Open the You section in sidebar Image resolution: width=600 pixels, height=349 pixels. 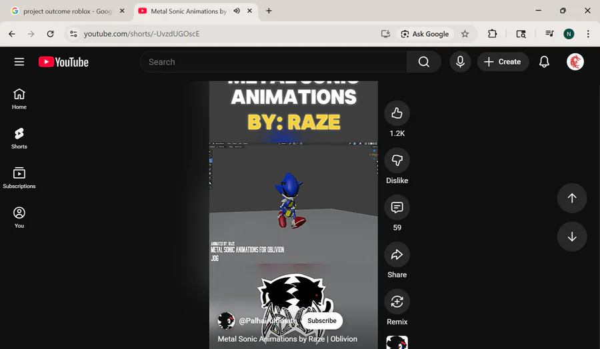point(19,218)
